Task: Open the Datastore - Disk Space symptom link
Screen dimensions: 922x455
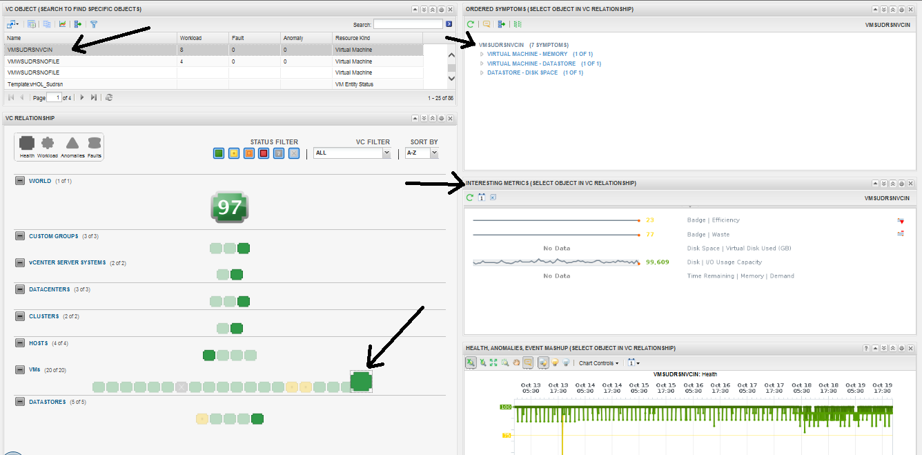Action: [522, 72]
